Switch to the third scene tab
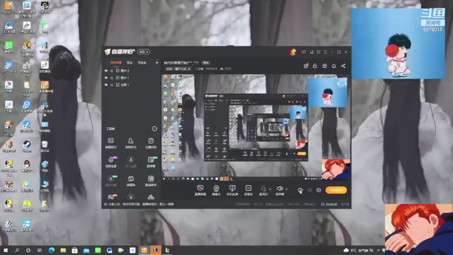453x255 pixels. 142,62
